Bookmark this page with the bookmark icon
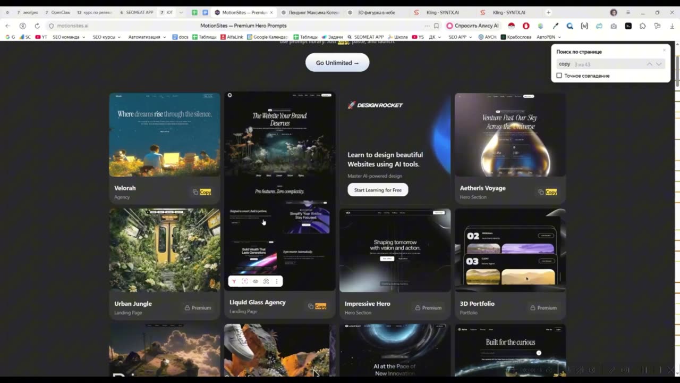Image resolution: width=680 pixels, height=383 pixels. tap(436, 26)
